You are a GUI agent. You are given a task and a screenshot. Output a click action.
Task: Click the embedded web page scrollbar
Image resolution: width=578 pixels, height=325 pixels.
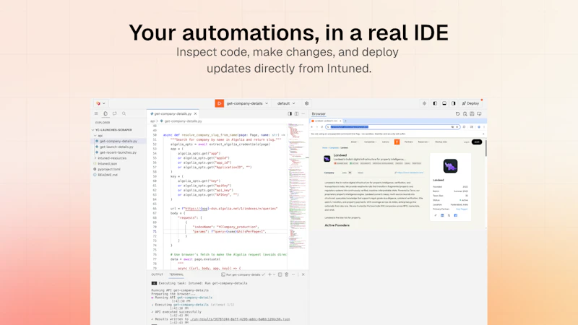pos(486,147)
